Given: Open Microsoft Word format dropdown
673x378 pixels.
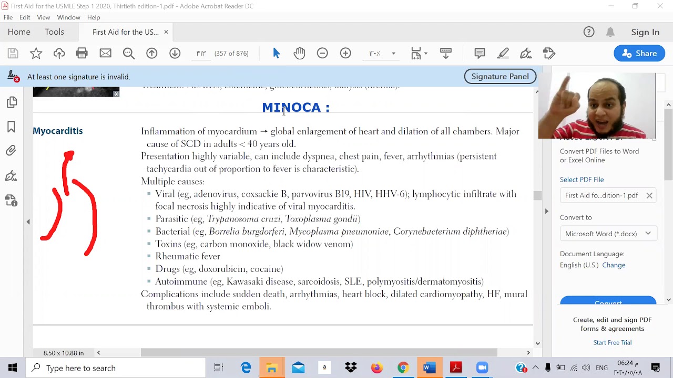Looking at the screenshot, I should coord(608,234).
